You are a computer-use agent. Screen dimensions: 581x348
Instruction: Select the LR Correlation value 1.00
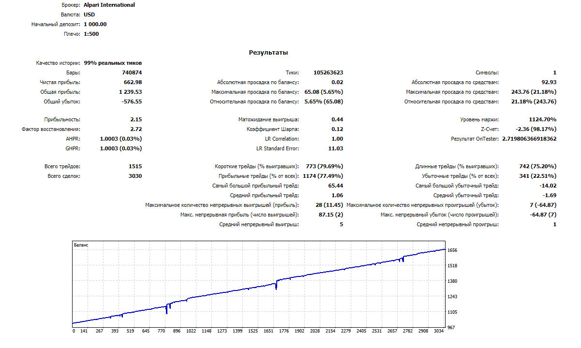338,139
